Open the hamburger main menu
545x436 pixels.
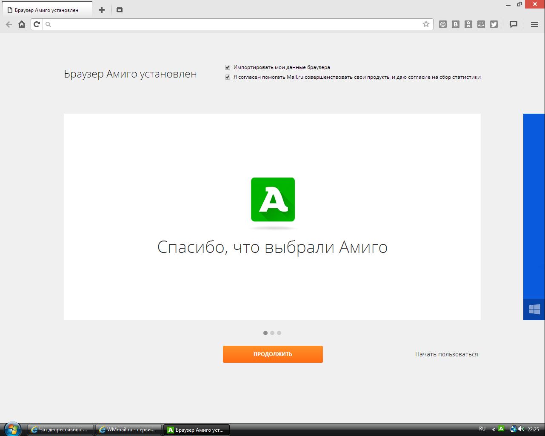click(x=535, y=24)
